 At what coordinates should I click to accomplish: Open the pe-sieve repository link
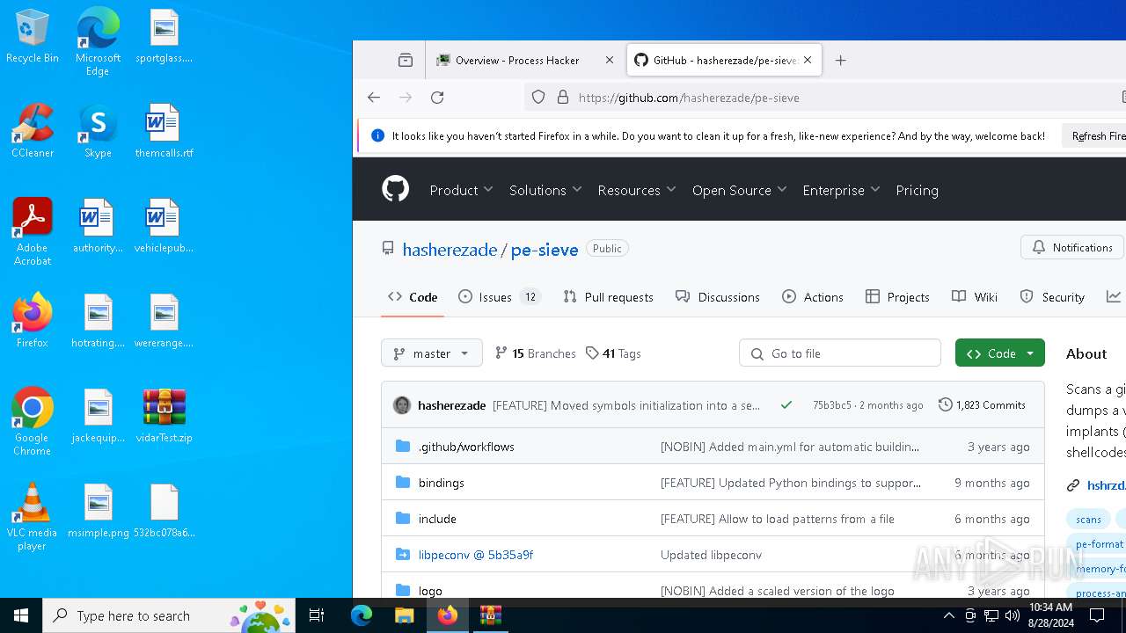[545, 250]
